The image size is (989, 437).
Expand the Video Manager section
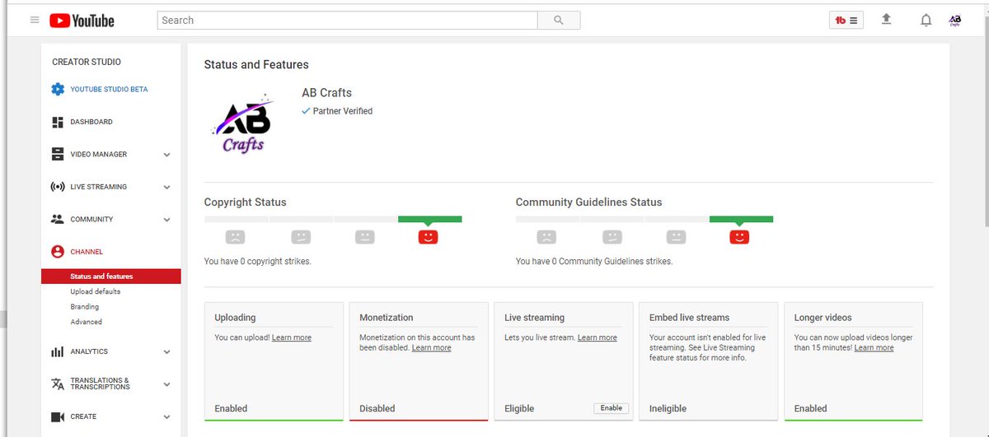pos(166,155)
